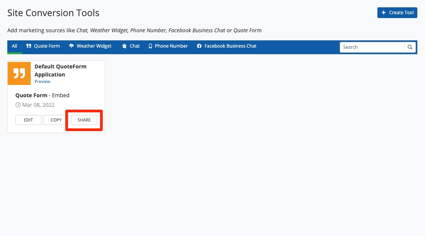Click the SHARE button on the card
425x236 pixels.
click(84, 120)
